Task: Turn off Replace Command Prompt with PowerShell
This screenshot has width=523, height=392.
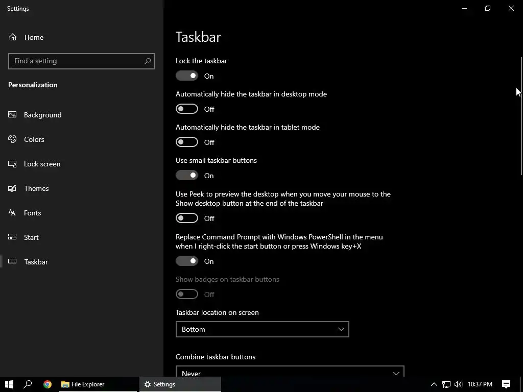Action: pyautogui.click(x=187, y=261)
